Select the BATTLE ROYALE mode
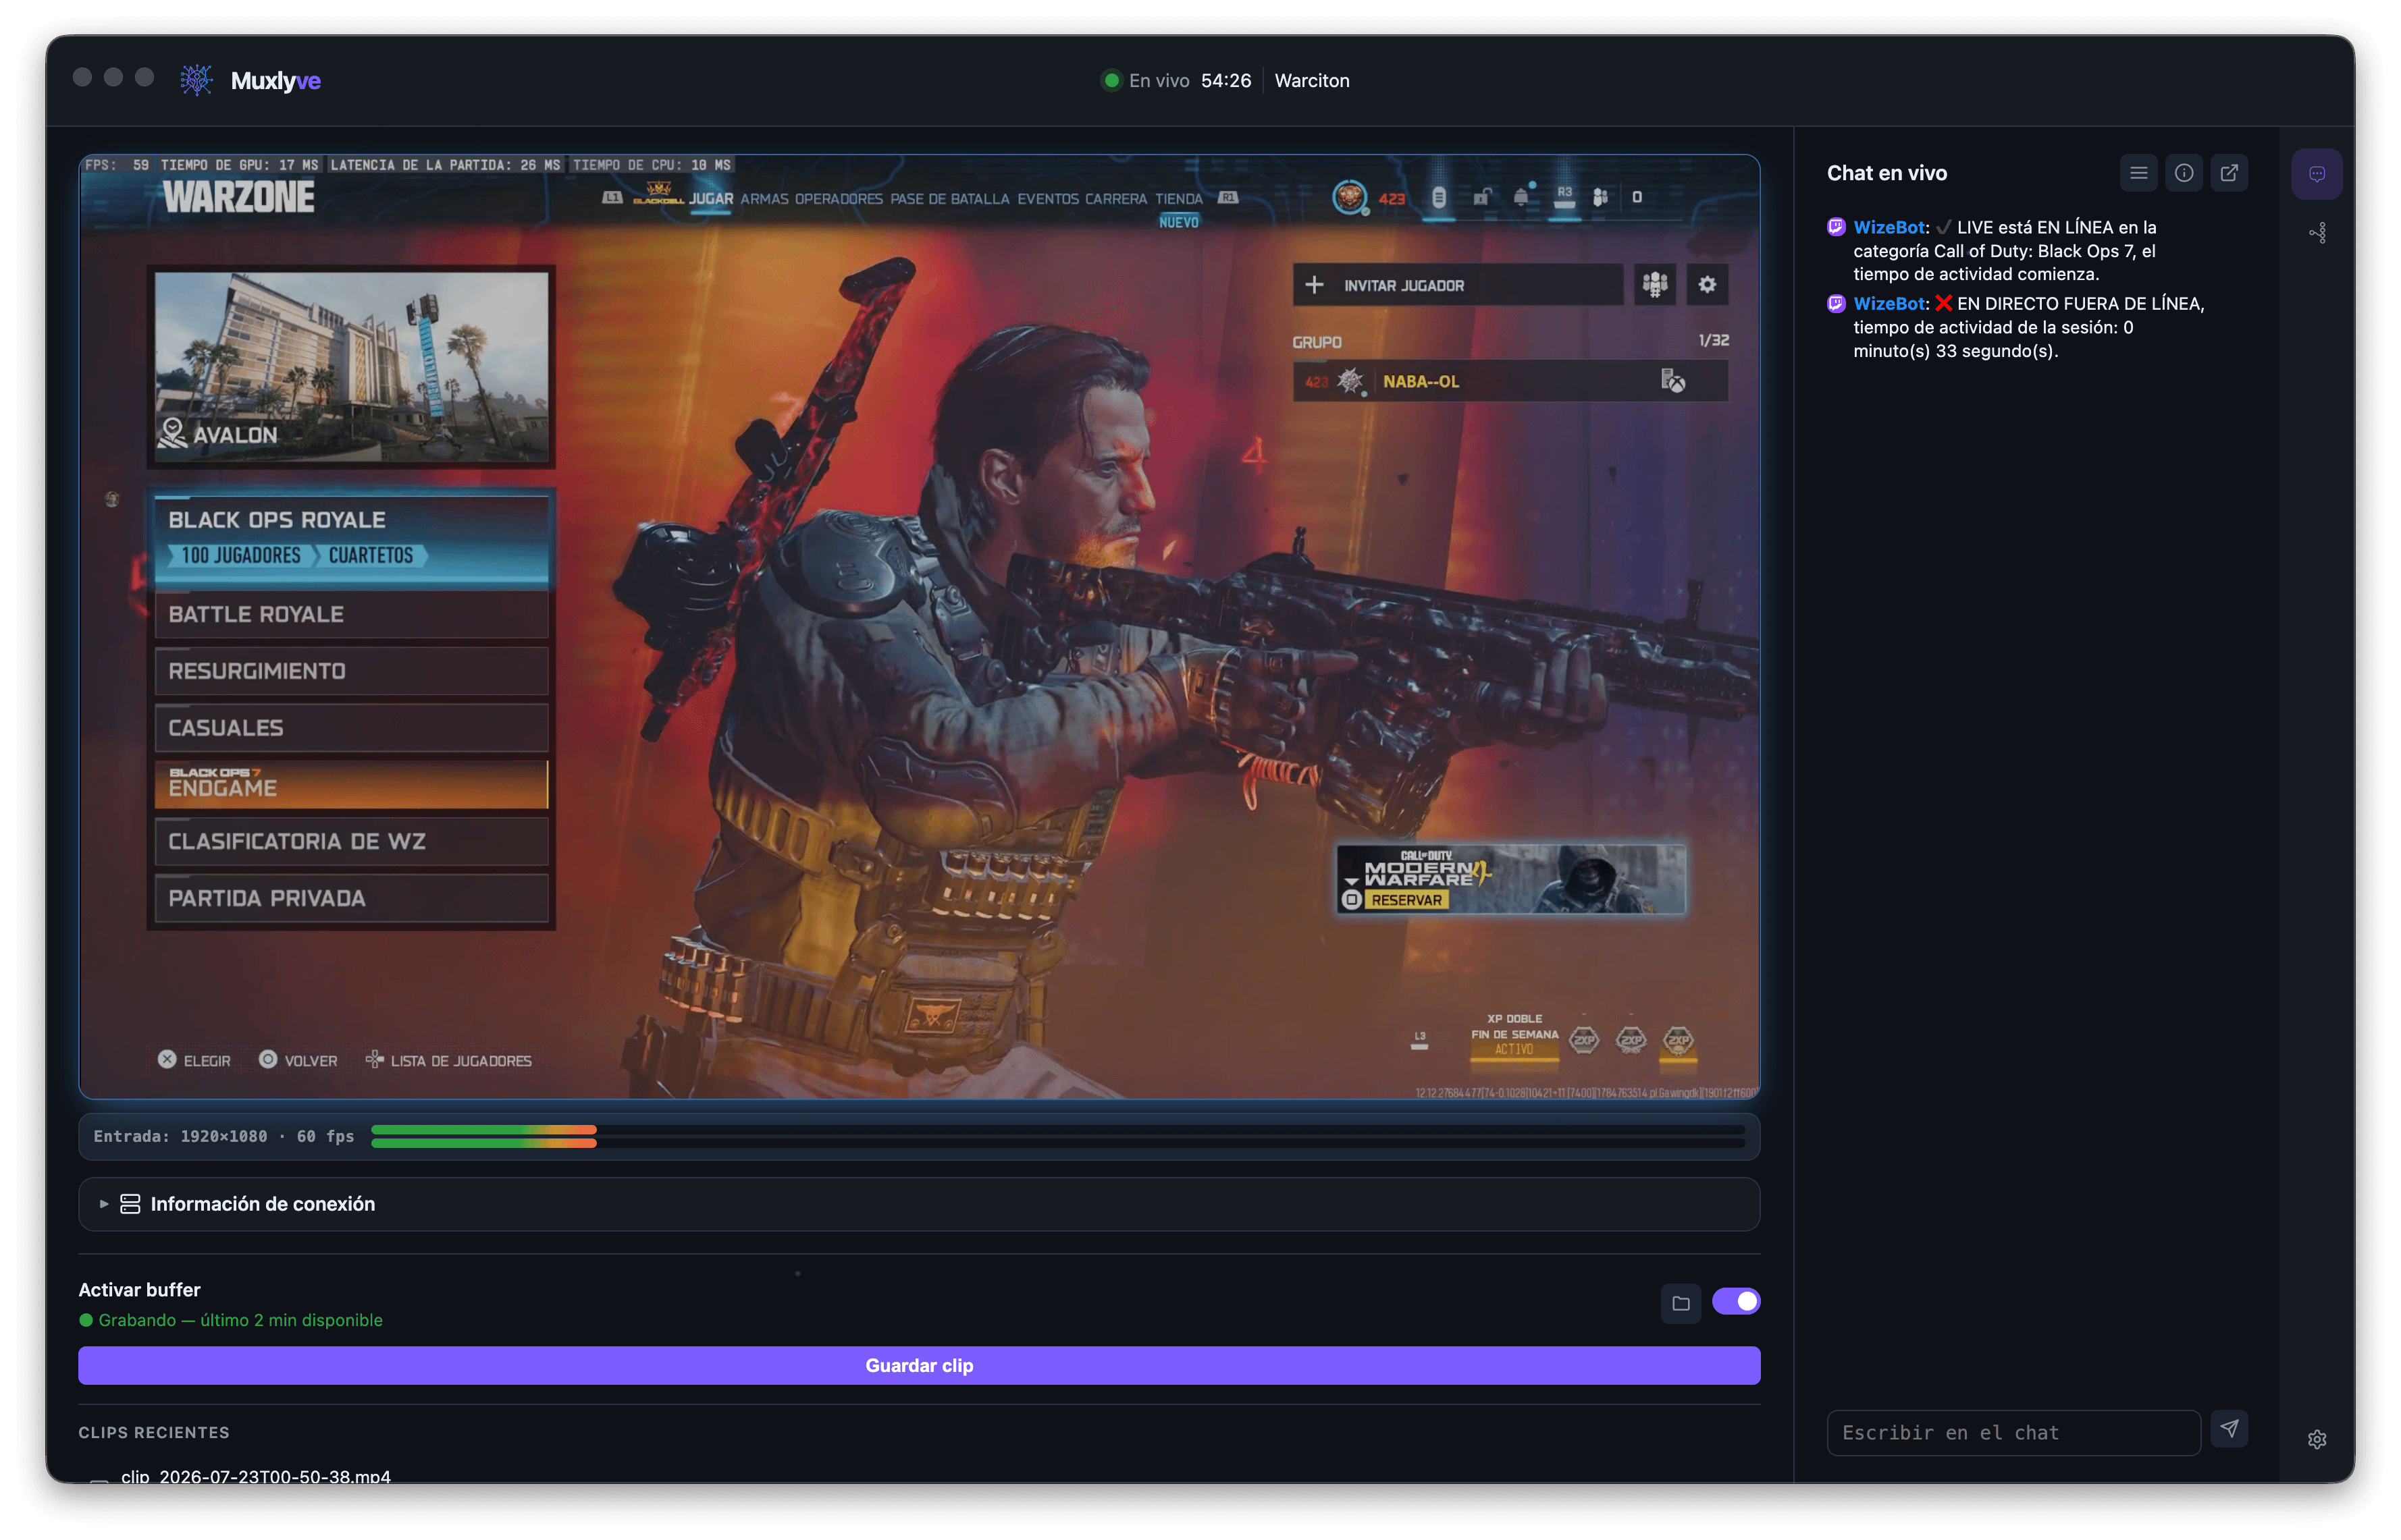2401x1540 pixels. [351, 614]
